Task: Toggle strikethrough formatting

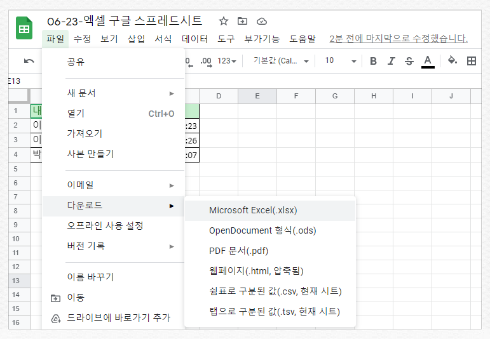Action: coord(409,61)
